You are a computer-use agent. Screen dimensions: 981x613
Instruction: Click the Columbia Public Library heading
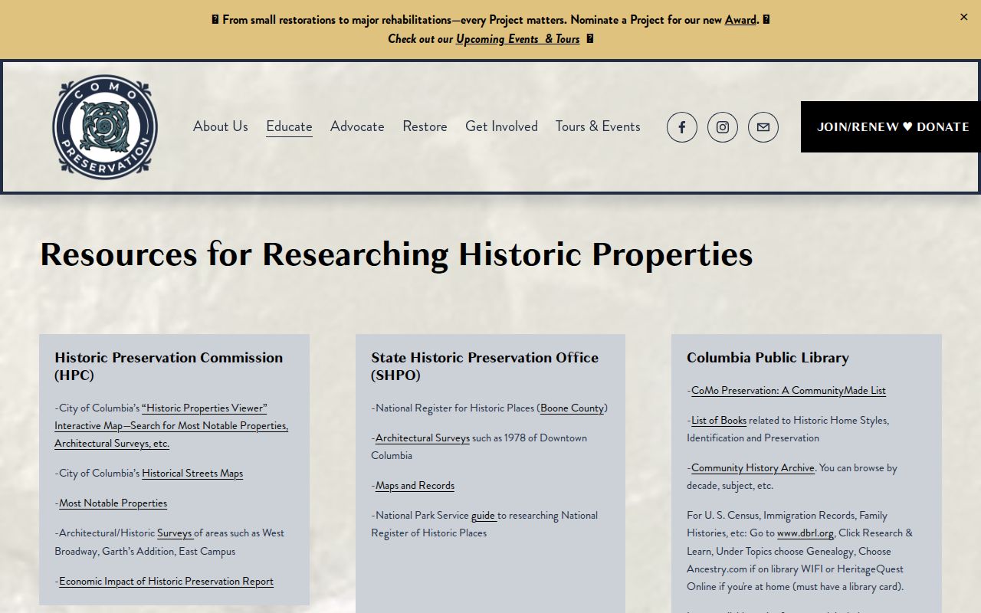pos(768,358)
